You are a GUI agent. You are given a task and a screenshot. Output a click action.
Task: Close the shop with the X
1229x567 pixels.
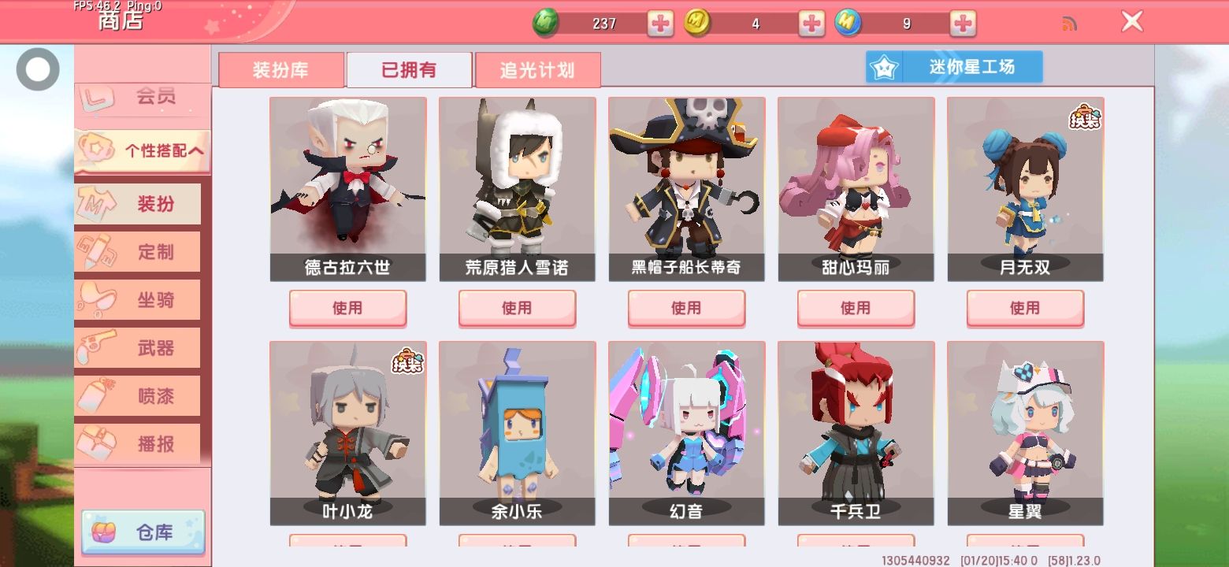pyautogui.click(x=1132, y=22)
